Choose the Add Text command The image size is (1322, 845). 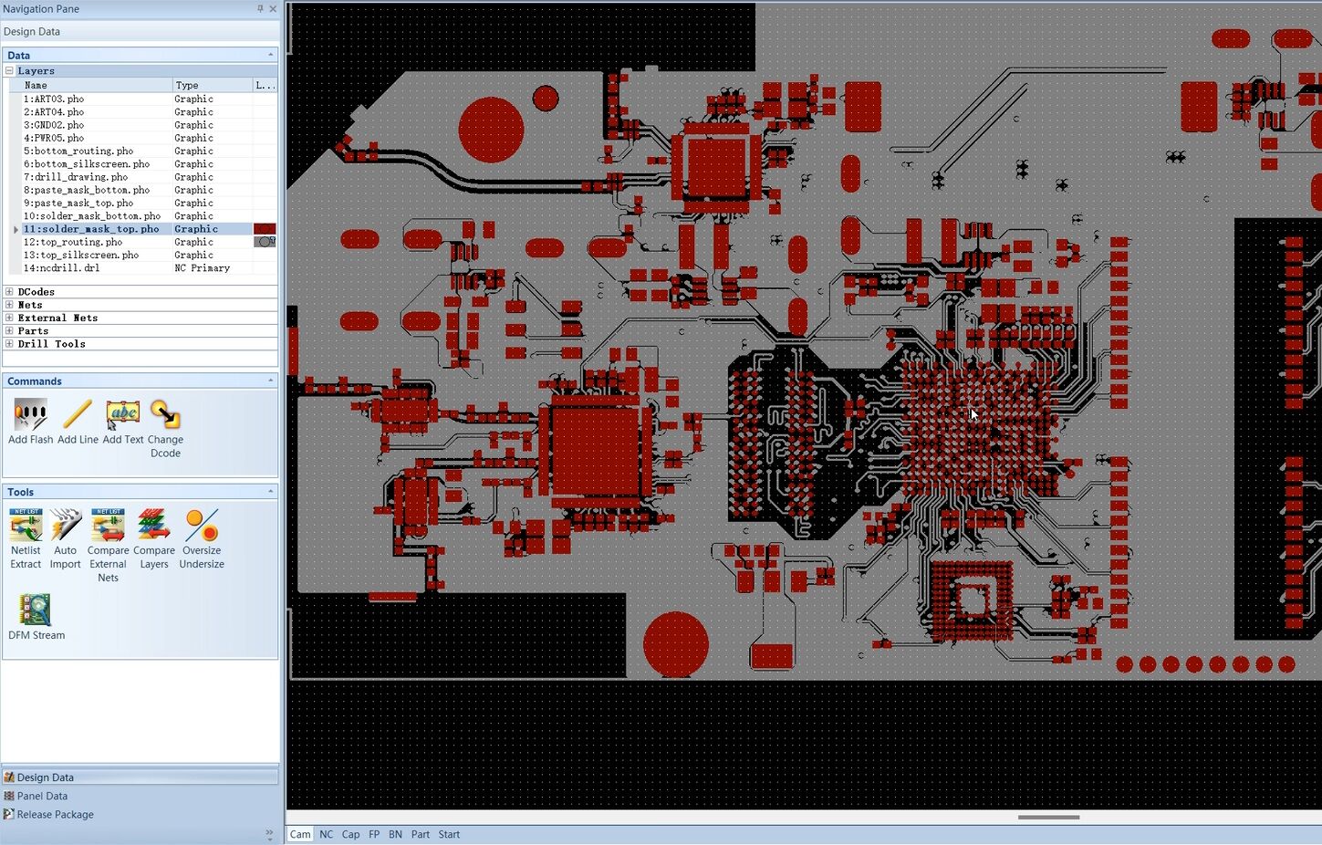pos(123,422)
